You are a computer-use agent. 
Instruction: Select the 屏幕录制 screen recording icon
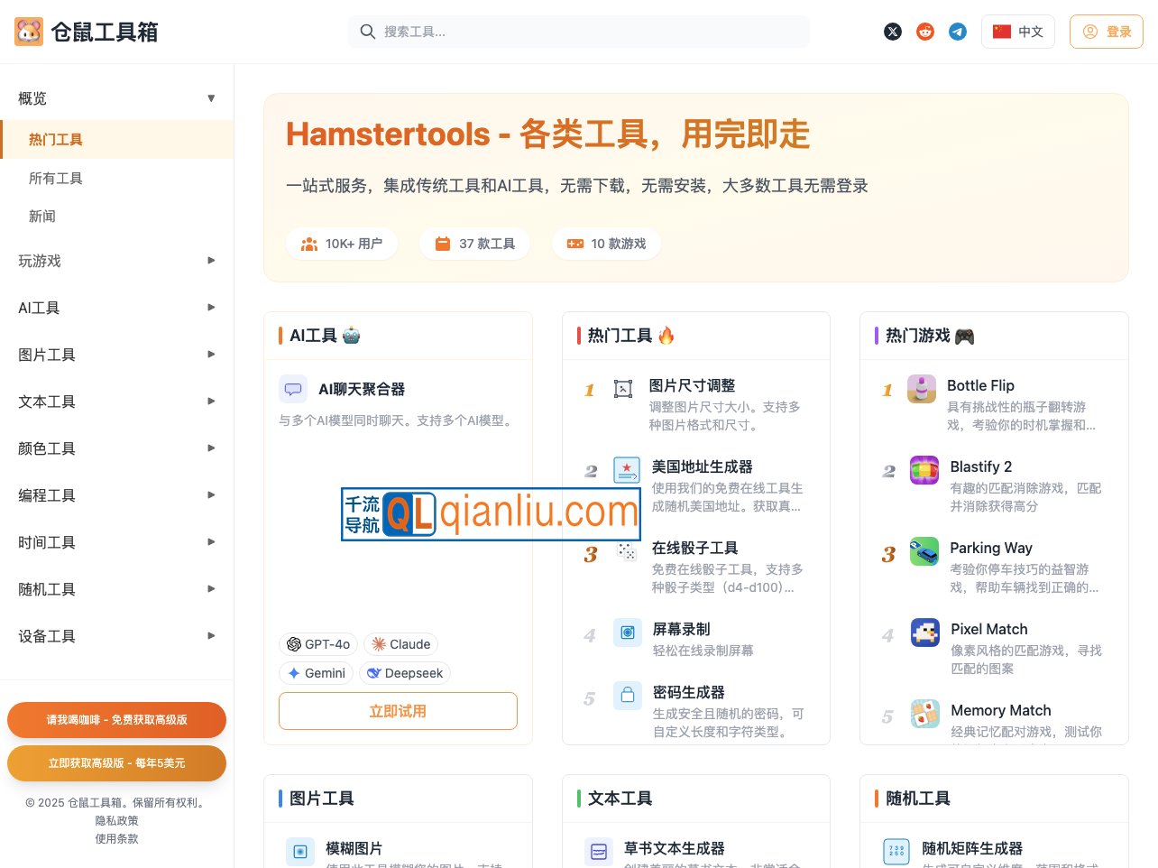pos(628,633)
